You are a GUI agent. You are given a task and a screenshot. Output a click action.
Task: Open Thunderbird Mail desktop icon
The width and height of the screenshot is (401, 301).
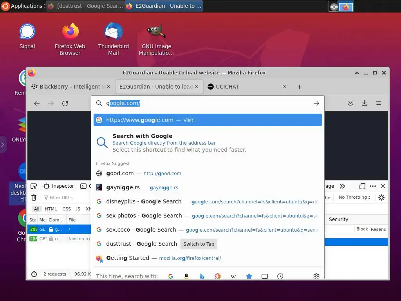[113, 39]
